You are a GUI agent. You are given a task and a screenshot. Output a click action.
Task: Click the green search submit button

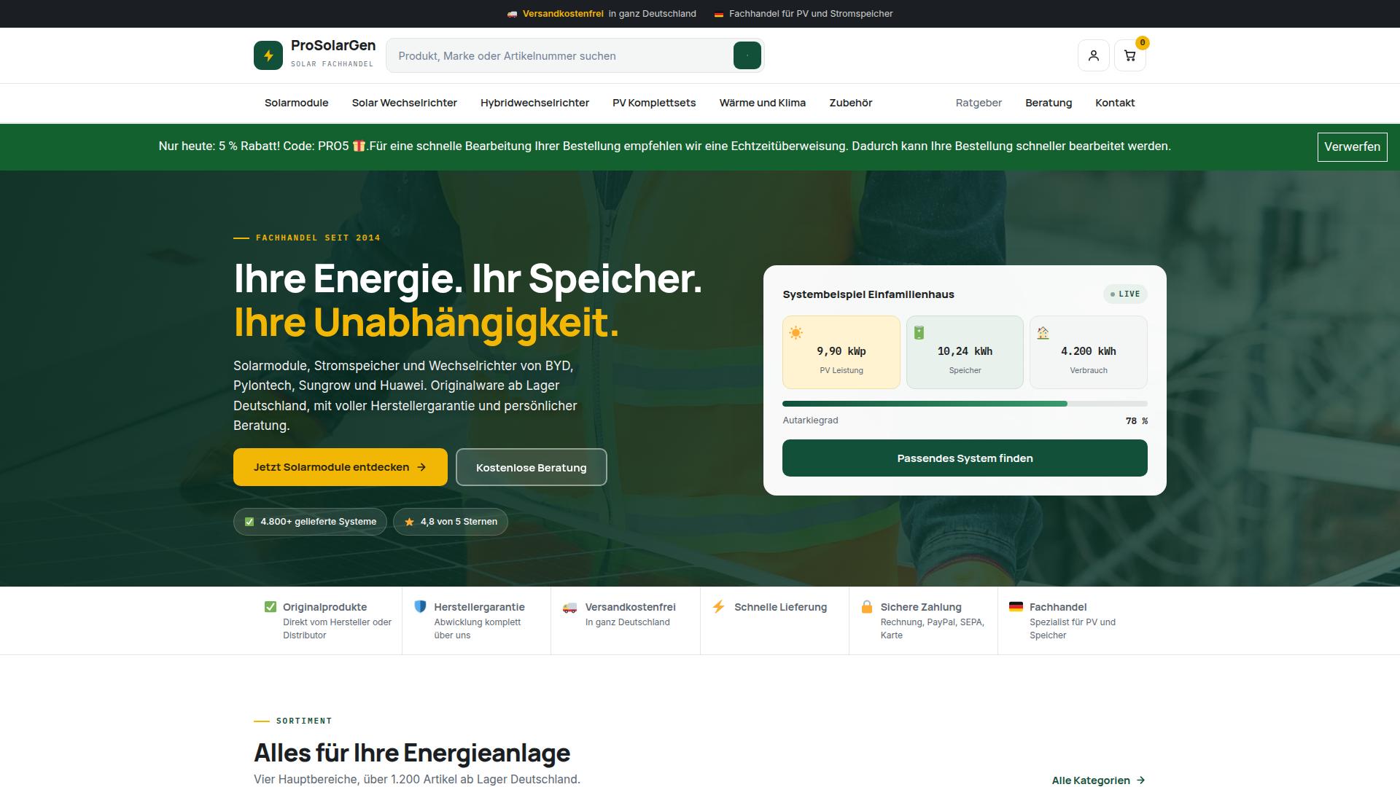pyautogui.click(x=747, y=55)
